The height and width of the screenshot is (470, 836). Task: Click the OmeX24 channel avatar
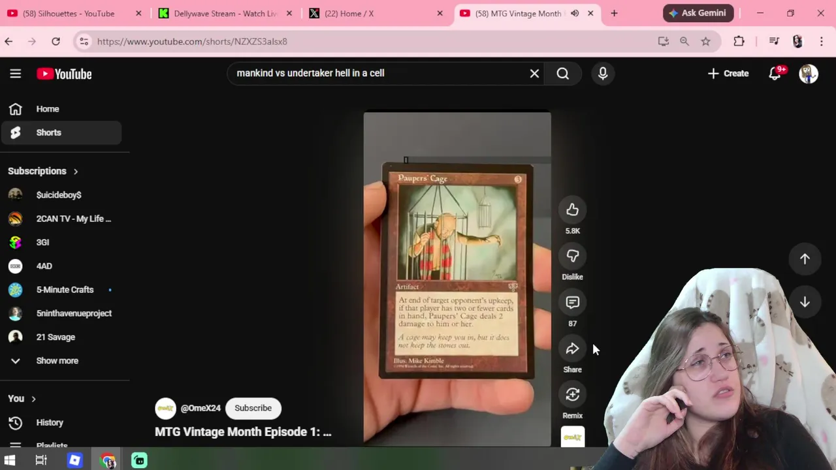click(x=165, y=408)
